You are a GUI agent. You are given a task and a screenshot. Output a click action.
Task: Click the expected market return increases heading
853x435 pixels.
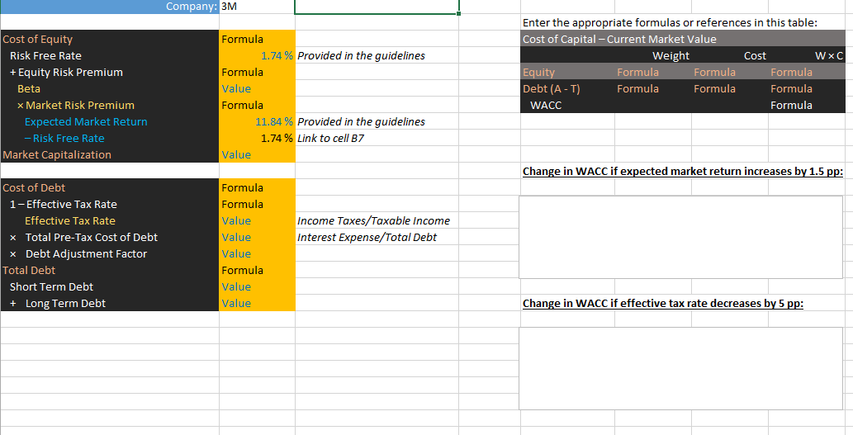(683, 172)
